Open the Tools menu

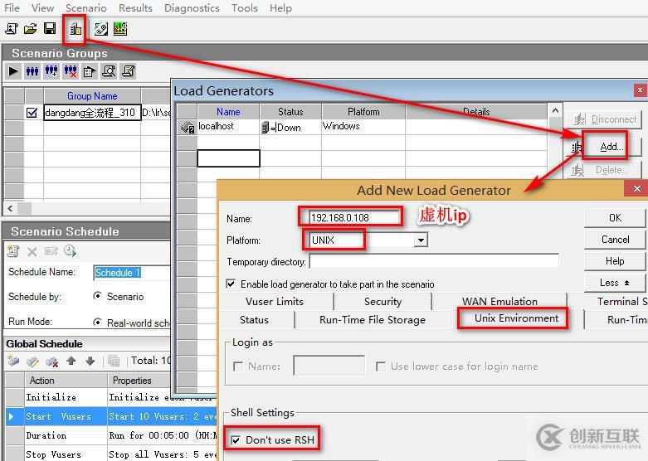click(244, 7)
